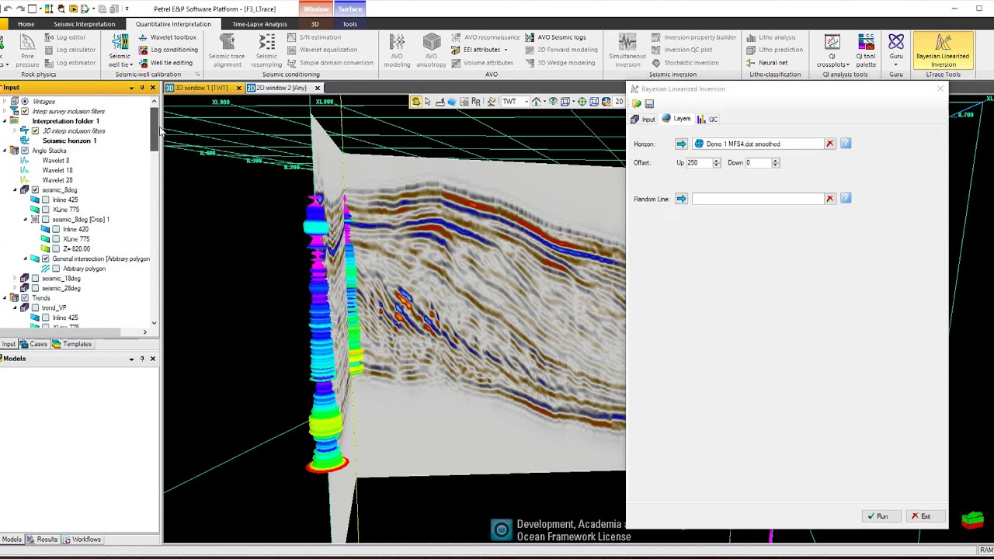Uncheck General intersection checkbox
This screenshot has width=994, height=559.
point(45,259)
